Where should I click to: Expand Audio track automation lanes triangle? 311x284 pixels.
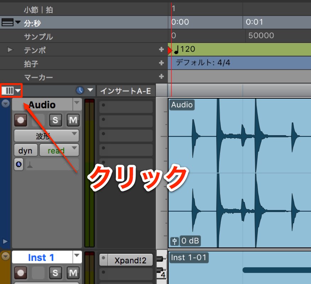pyautogui.click(x=5, y=241)
